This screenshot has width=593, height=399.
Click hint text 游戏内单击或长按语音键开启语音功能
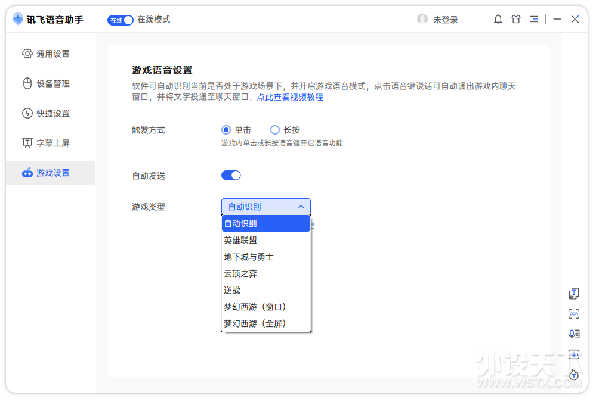coord(282,143)
